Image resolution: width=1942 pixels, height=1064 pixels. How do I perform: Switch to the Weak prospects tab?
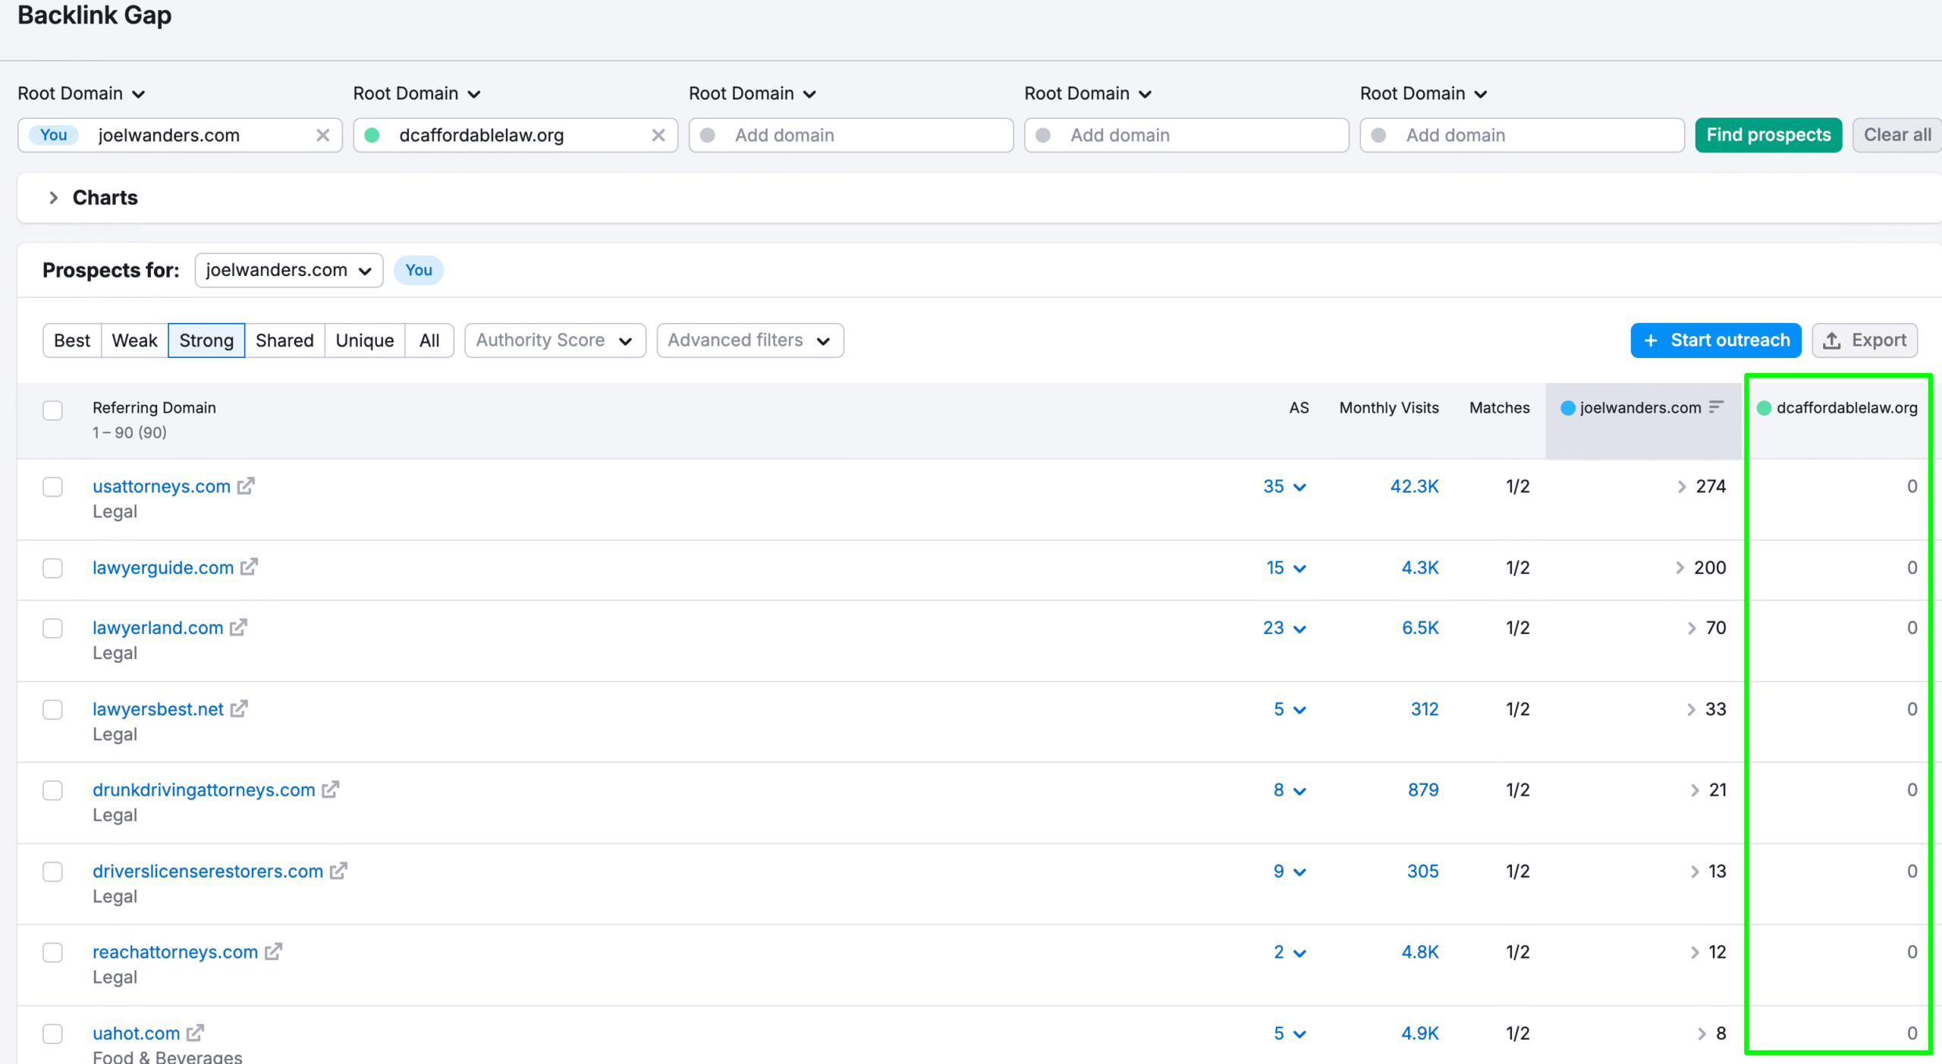pyautogui.click(x=134, y=341)
